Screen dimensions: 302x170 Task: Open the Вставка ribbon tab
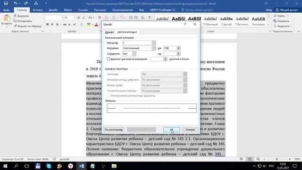click(x=38, y=10)
